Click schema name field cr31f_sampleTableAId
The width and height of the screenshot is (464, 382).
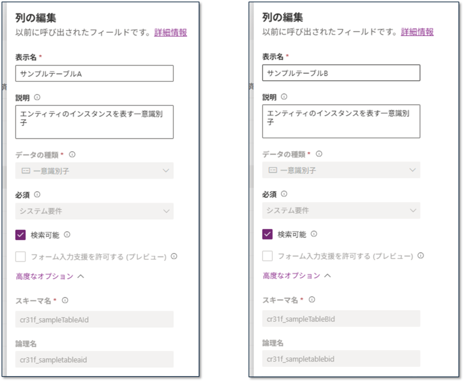click(94, 319)
